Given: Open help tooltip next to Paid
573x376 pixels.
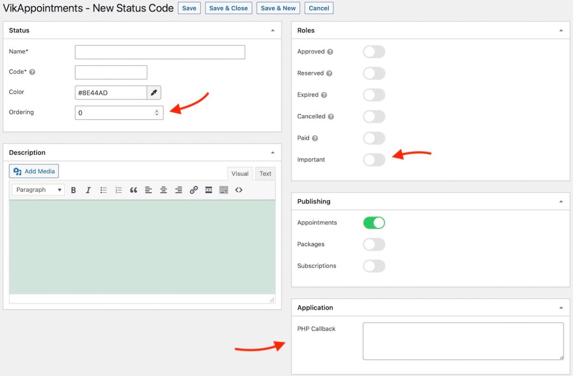Looking at the screenshot, I should click(315, 138).
